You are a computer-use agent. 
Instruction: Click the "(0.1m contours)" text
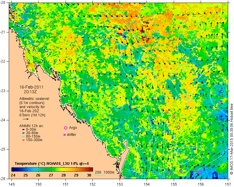[x=32, y=103]
